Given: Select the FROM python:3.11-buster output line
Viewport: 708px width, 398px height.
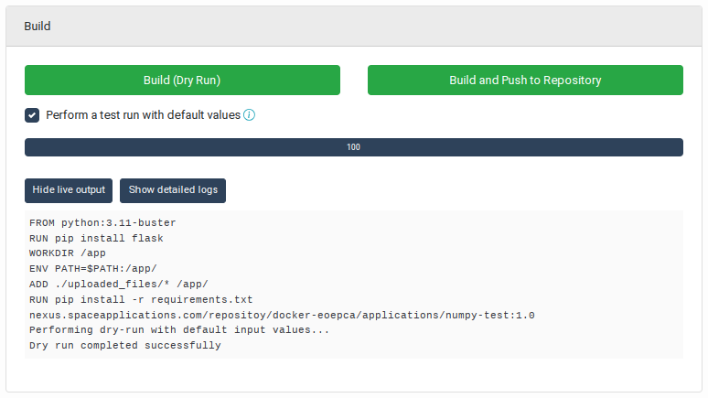Looking at the screenshot, I should (102, 222).
